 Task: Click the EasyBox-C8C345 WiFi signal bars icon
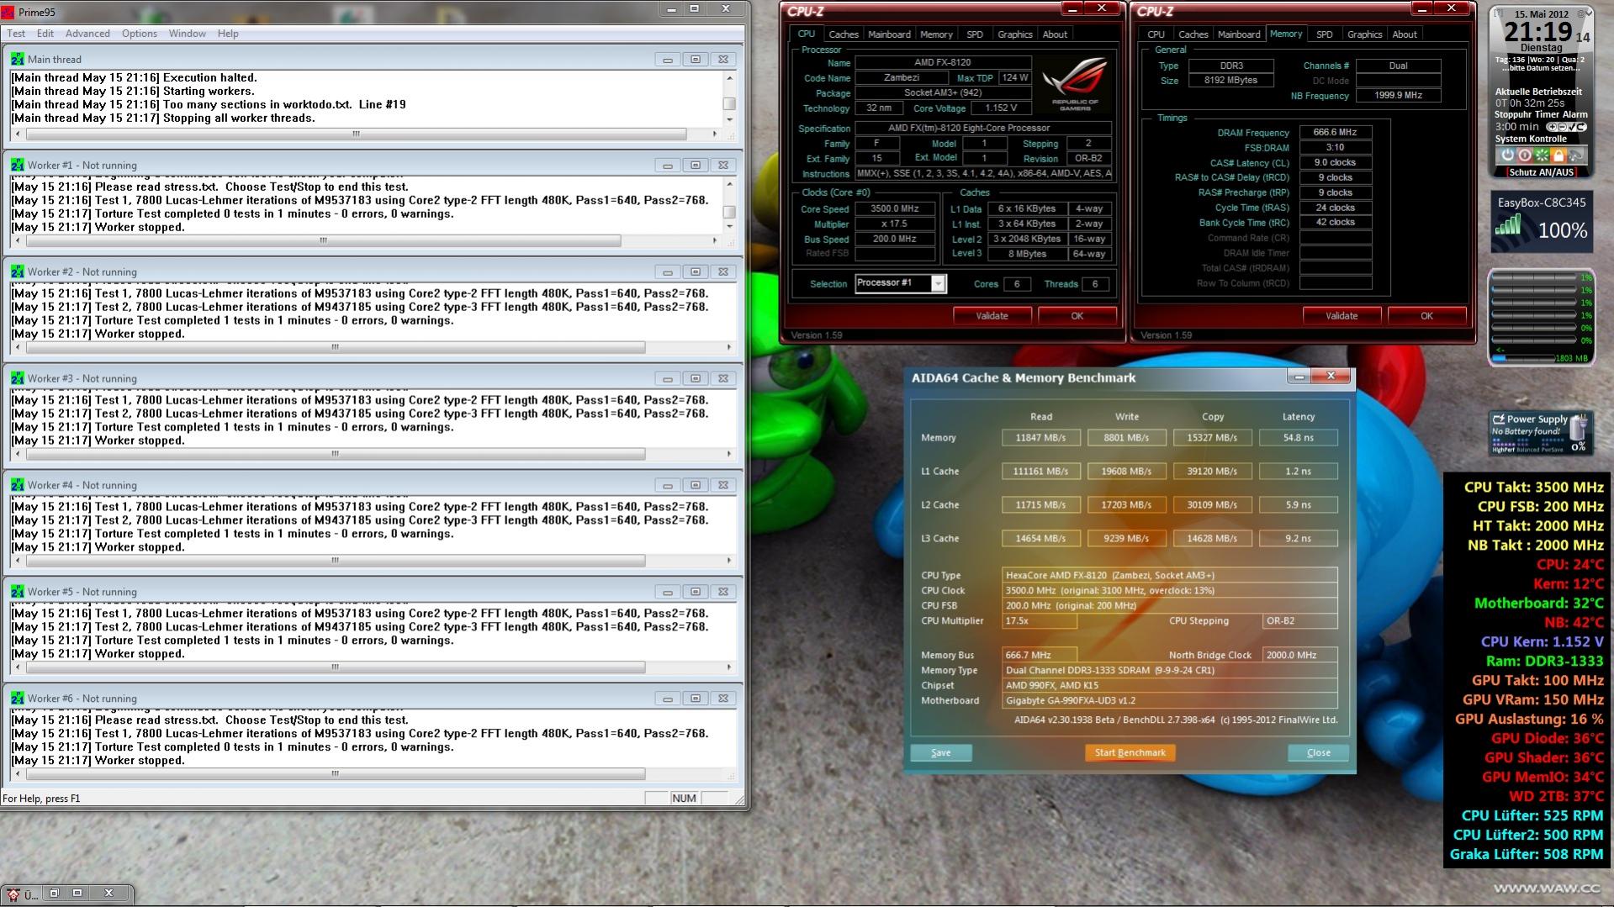point(1508,224)
